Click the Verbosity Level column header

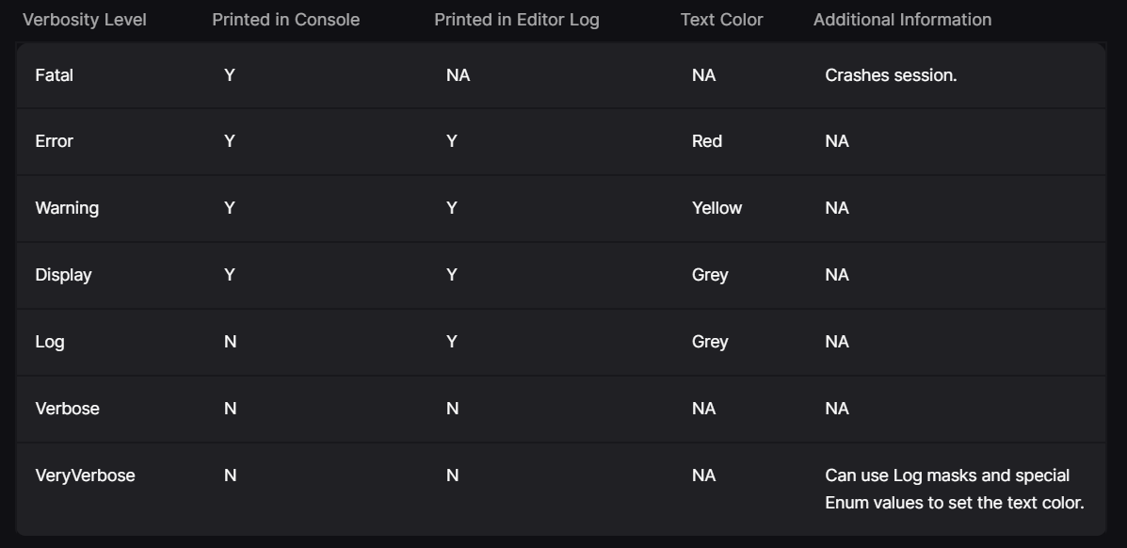tap(84, 20)
